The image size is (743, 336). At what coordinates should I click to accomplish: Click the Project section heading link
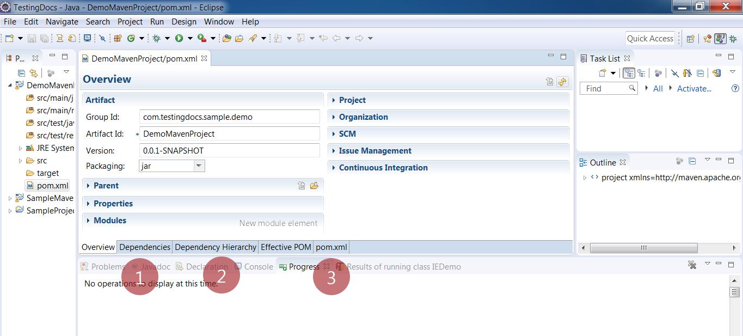tap(352, 100)
